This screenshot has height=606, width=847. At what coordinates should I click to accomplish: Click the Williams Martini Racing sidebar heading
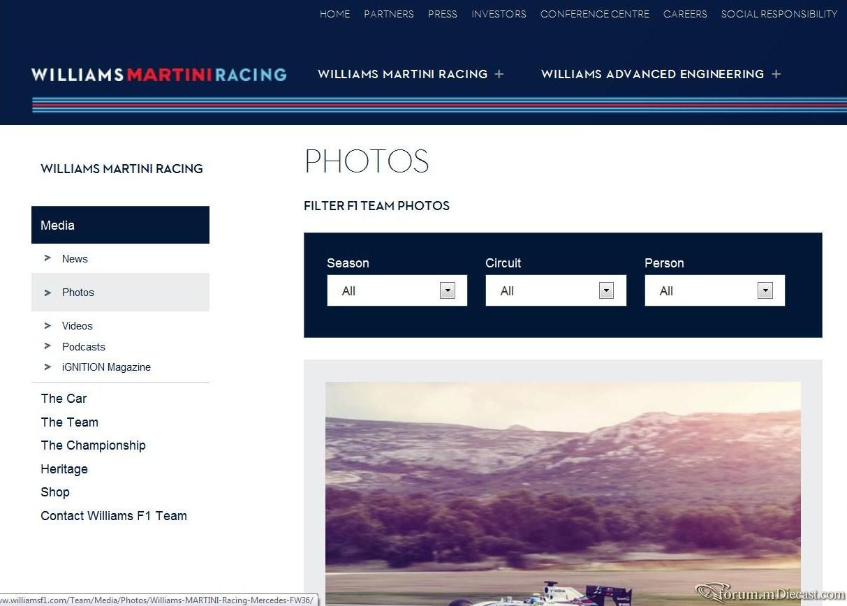click(121, 169)
